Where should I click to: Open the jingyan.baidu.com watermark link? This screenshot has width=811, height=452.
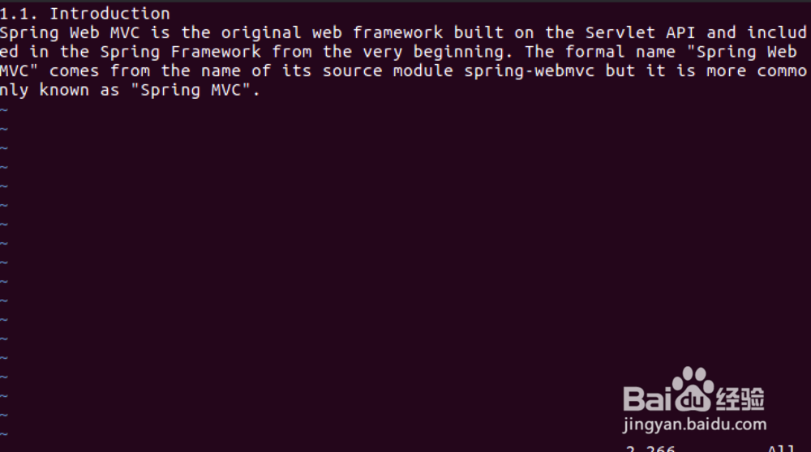694,424
